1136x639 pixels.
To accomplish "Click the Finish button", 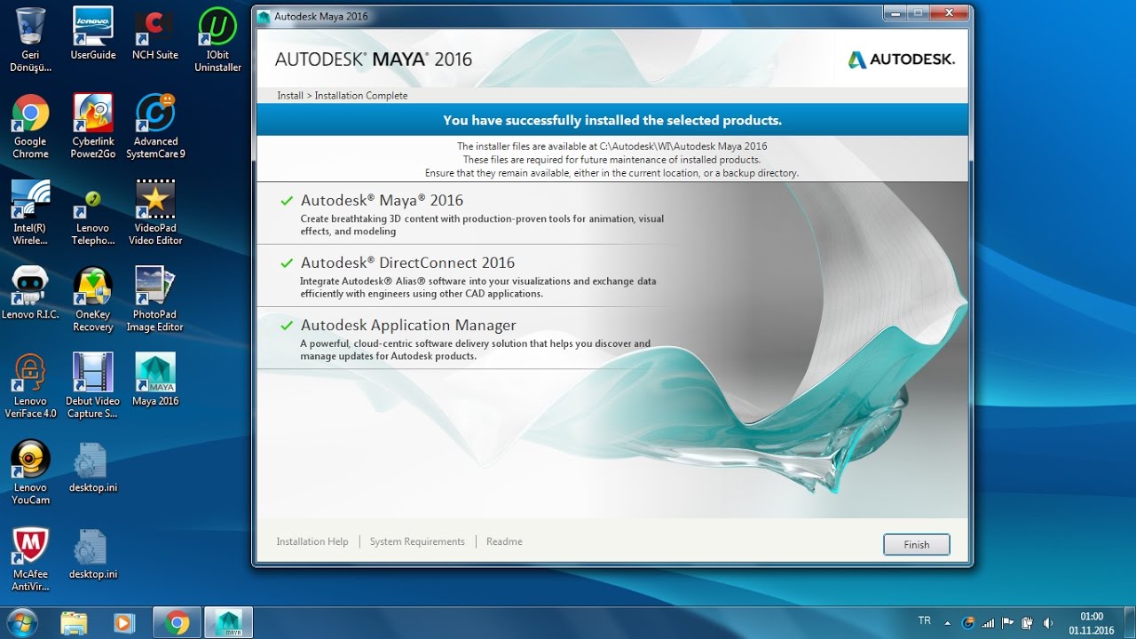I will pos(917,545).
